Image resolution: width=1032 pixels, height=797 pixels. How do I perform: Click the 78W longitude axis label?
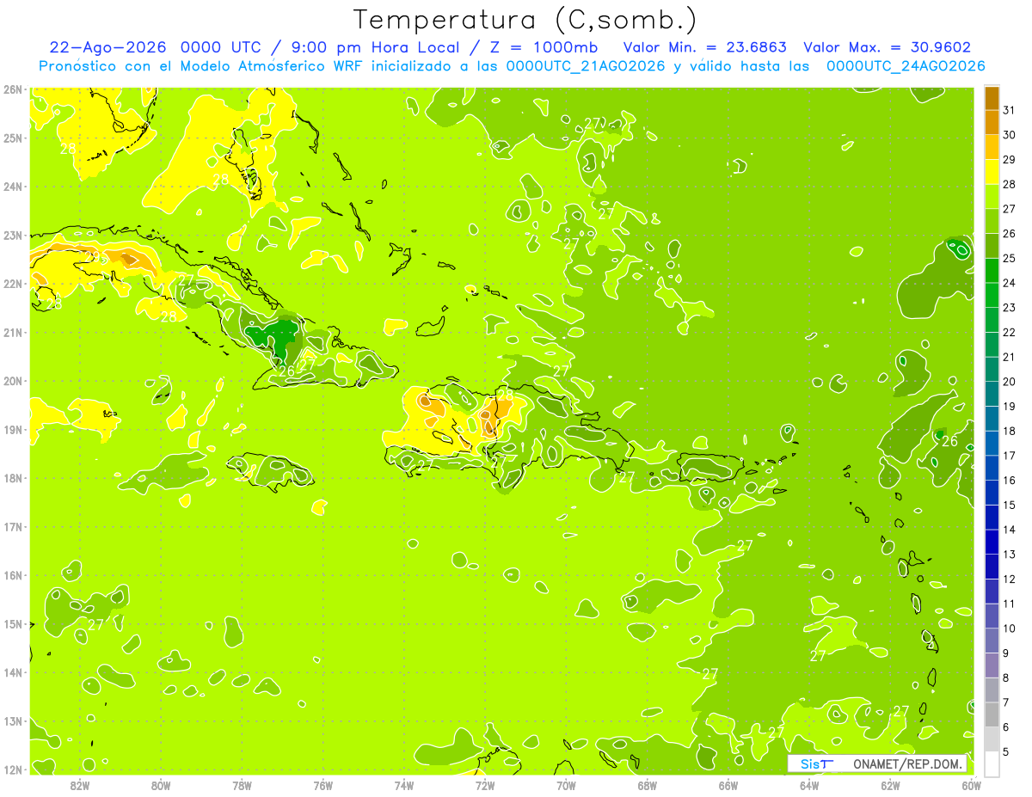(x=242, y=785)
